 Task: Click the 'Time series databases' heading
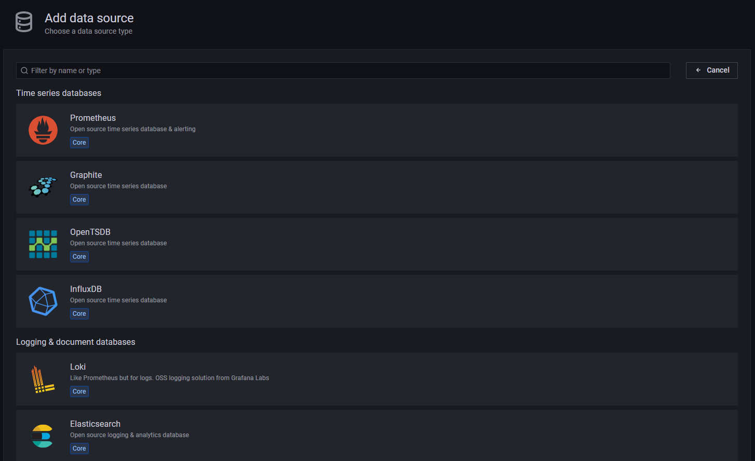pos(59,93)
